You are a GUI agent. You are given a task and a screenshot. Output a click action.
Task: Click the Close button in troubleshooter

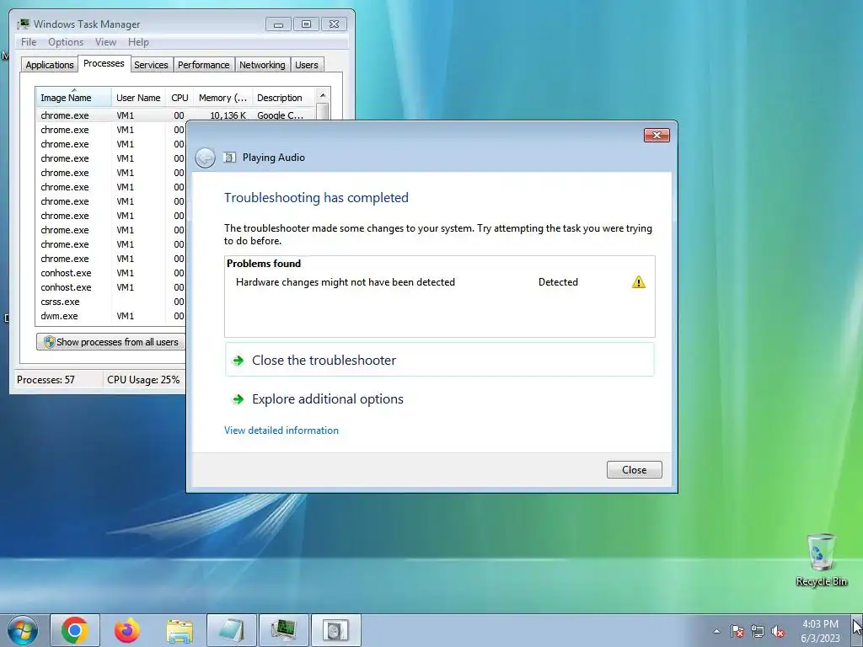click(634, 470)
